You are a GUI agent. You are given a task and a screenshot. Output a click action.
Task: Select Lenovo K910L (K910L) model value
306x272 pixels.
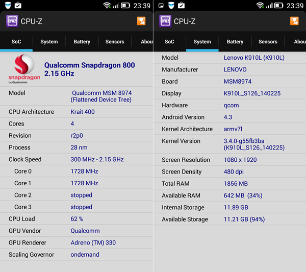click(254, 58)
